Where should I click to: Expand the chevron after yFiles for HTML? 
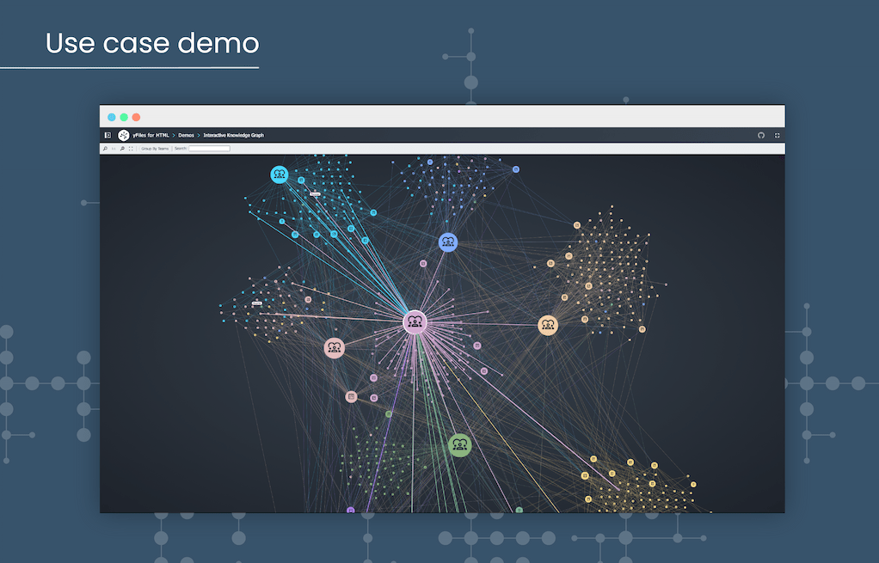point(172,135)
